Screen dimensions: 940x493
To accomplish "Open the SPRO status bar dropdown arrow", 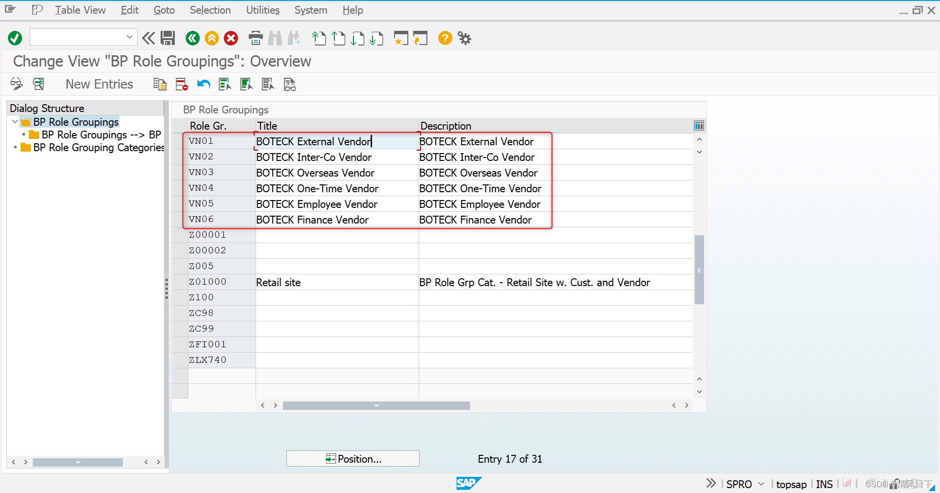I will pyautogui.click(x=761, y=484).
